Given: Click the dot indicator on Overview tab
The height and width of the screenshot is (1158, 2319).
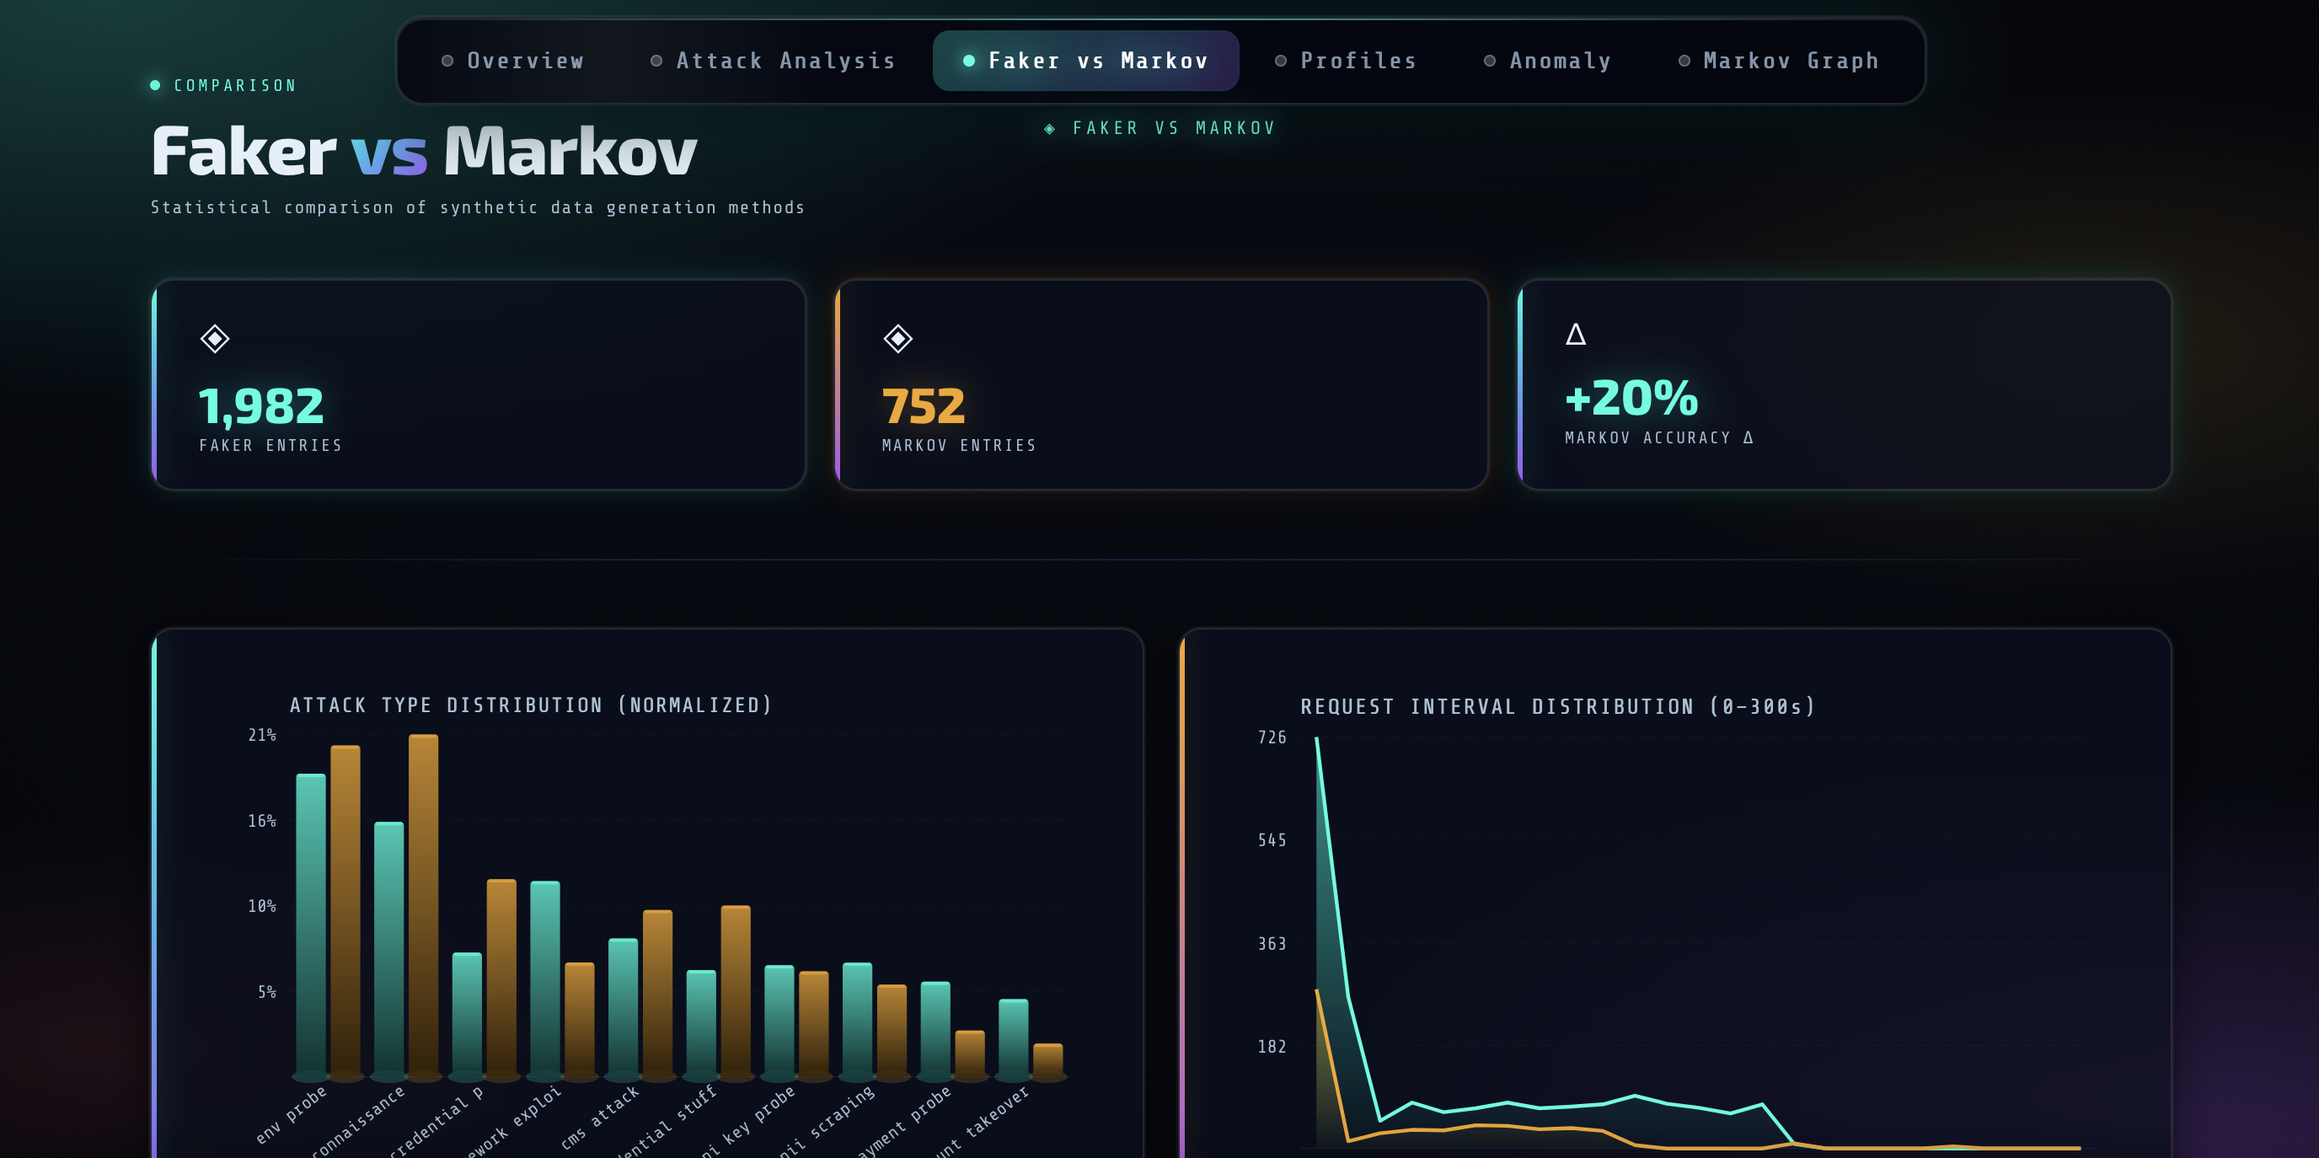Looking at the screenshot, I should click(447, 62).
